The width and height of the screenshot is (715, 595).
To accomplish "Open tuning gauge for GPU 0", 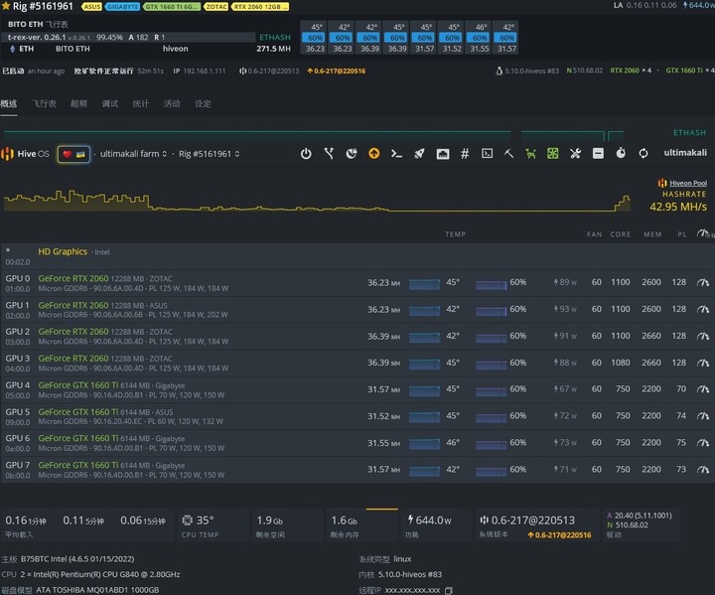I will (703, 282).
